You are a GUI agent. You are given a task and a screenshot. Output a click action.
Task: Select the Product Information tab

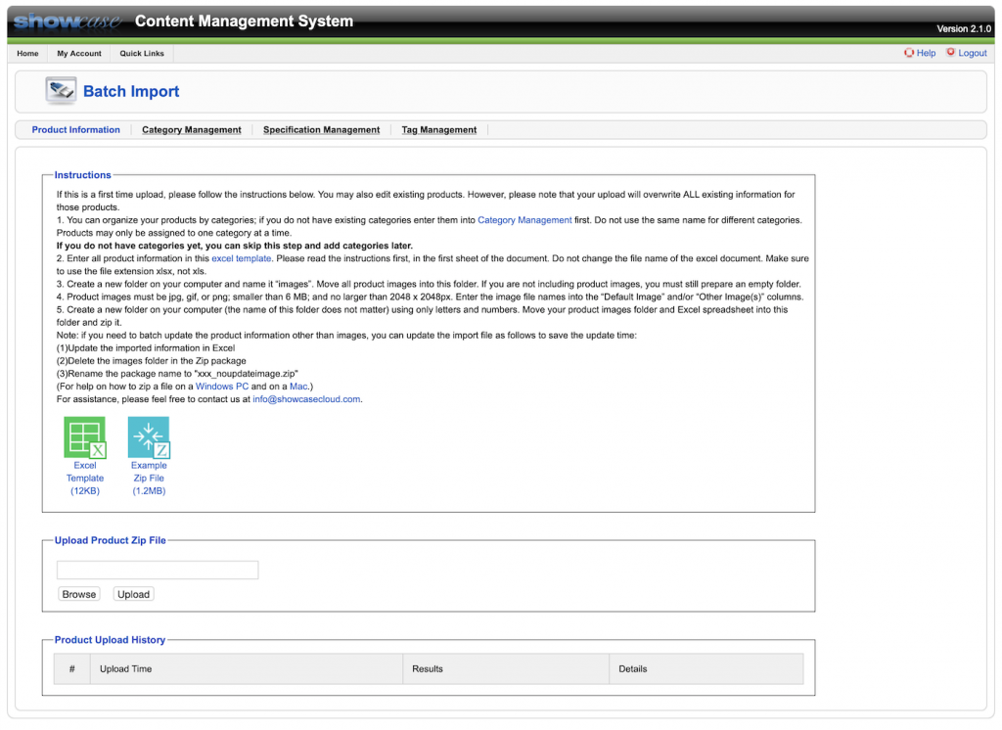75,130
